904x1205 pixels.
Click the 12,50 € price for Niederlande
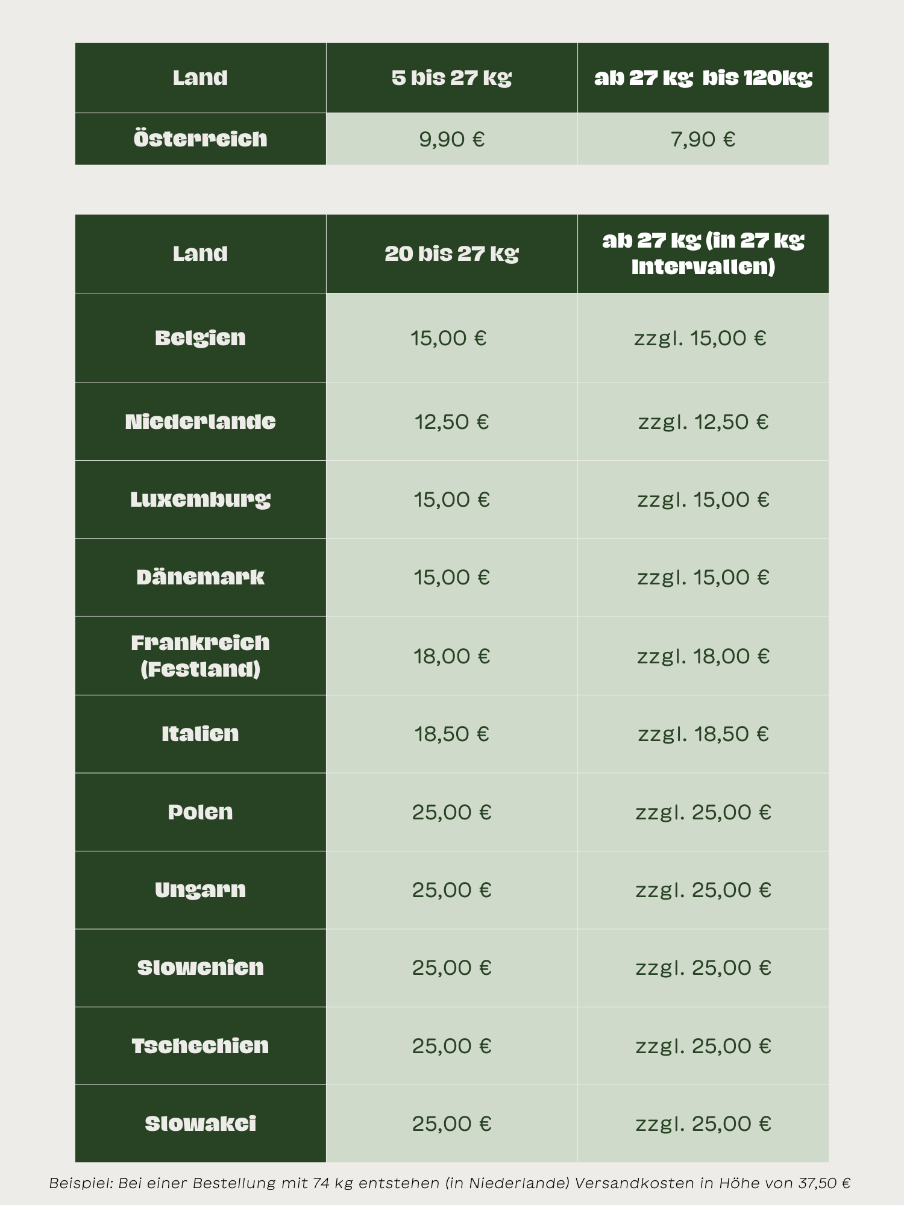pyautogui.click(x=451, y=422)
